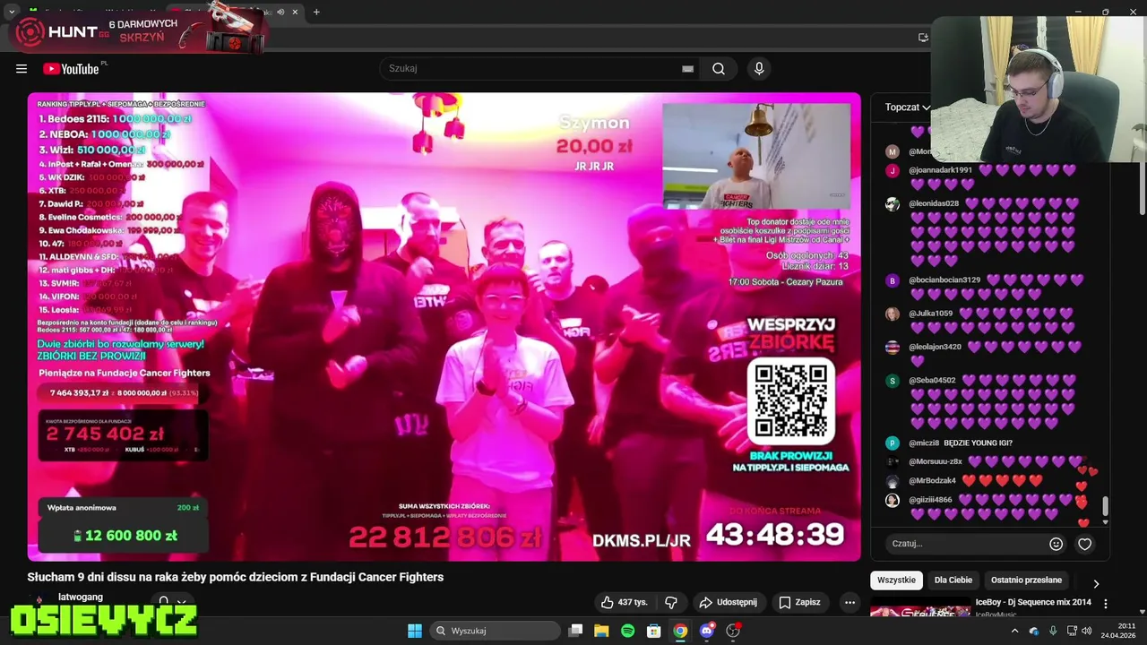Go to YouTube home via logo
Image resolution: width=1147 pixels, height=645 pixels.
coord(71,69)
